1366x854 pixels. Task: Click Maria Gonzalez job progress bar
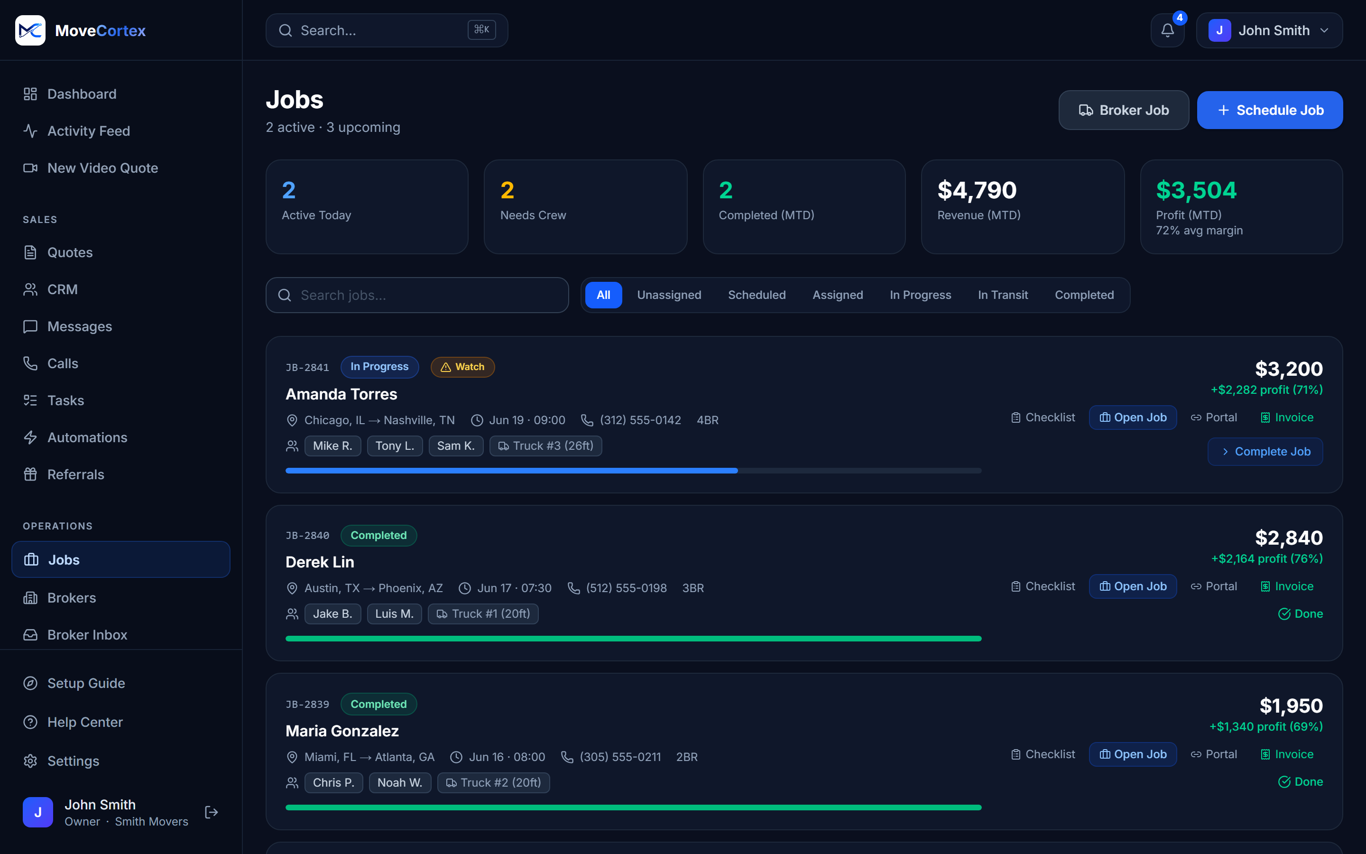[x=633, y=808]
